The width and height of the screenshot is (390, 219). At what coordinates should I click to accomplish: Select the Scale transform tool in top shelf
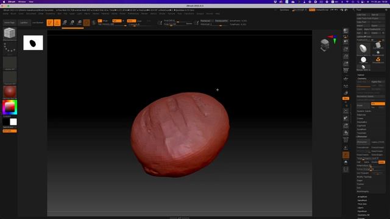click(72, 23)
